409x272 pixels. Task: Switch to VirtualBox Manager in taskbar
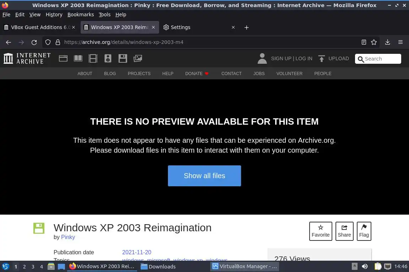coord(245,266)
